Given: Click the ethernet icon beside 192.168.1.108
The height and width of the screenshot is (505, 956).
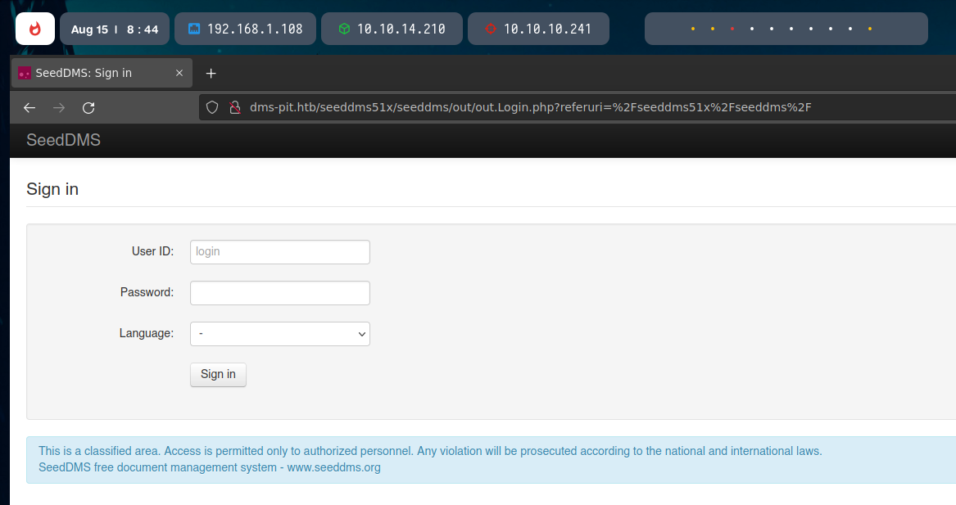Looking at the screenshot, I should click(x=194, y=29).
